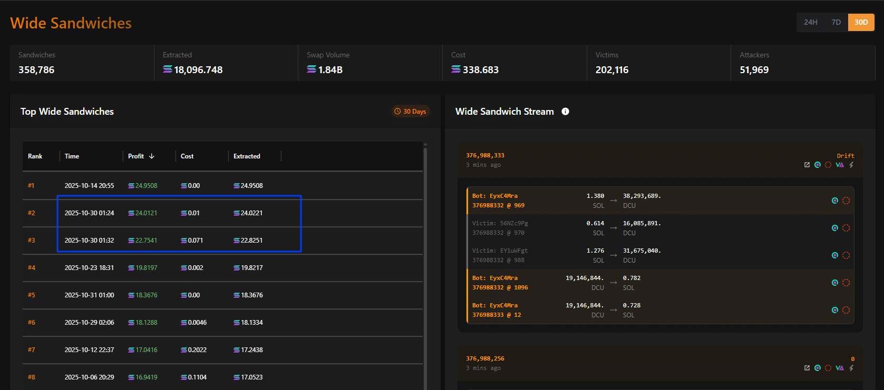Click the Rank column header
This screenshot has height=390, width=884.
pyautogui.click(x=35, y=156)
